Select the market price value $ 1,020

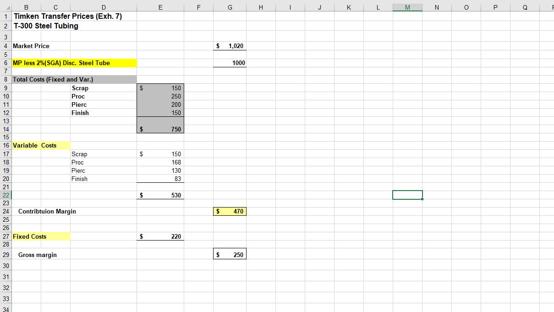(x=230, y=46)
